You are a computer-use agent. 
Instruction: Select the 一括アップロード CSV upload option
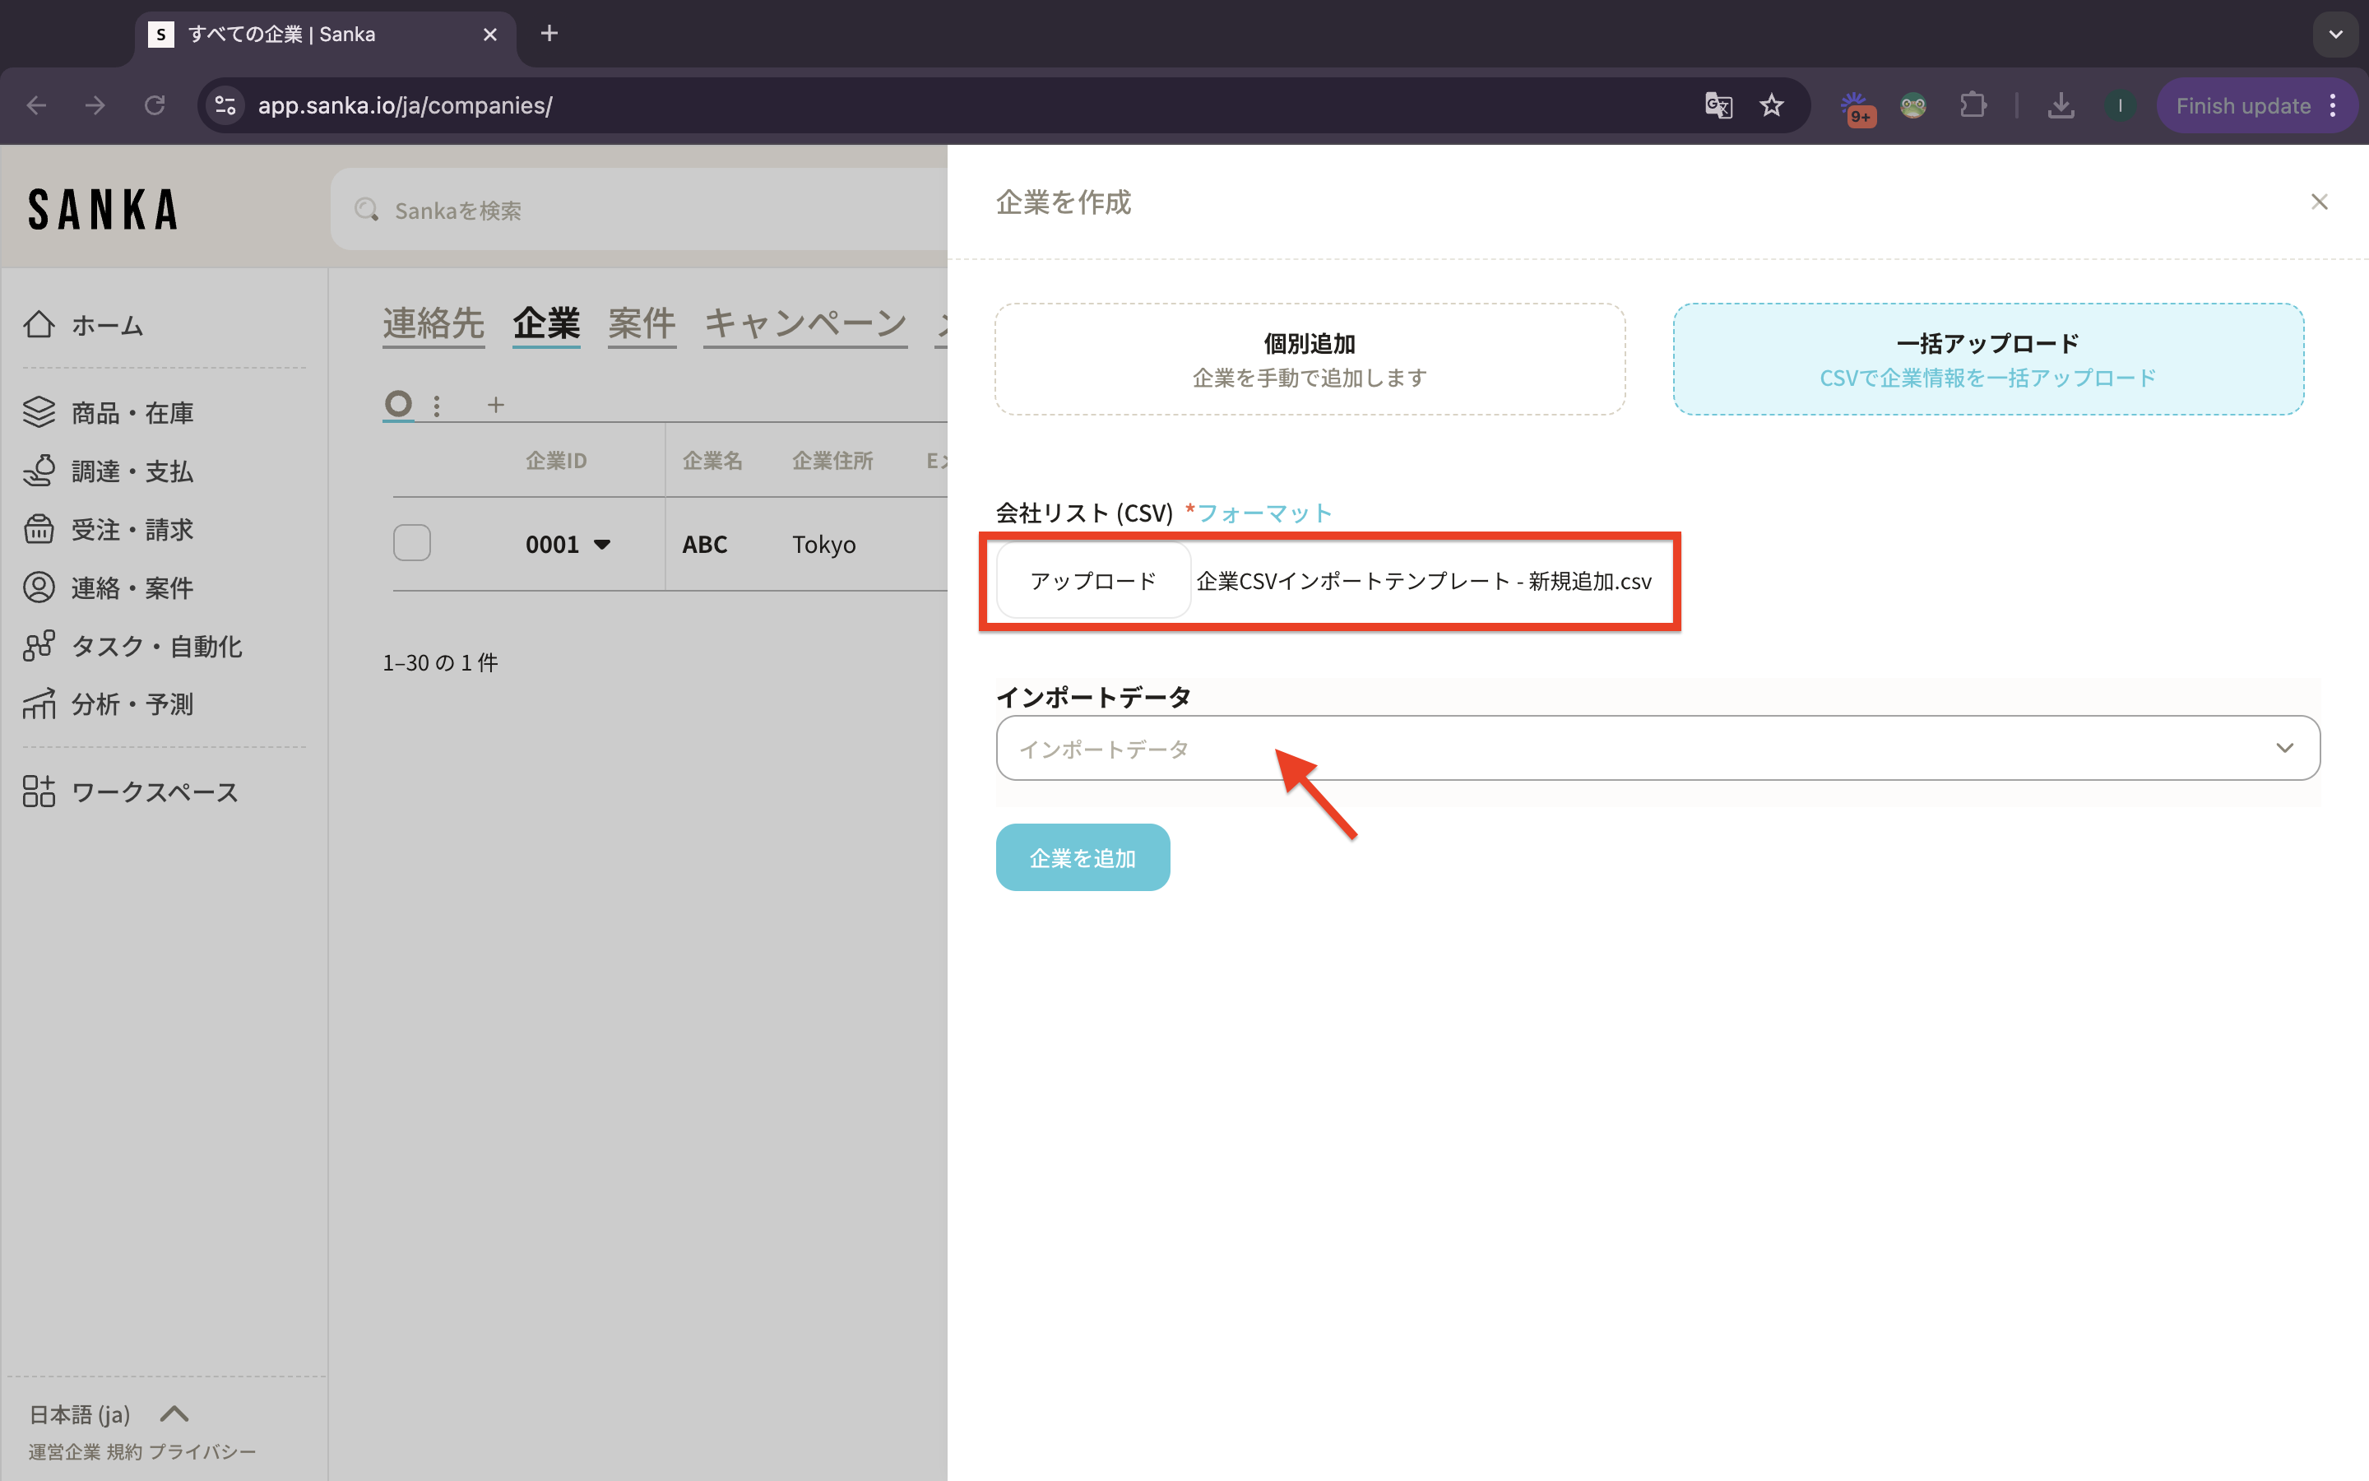(x=1987, y=360)
